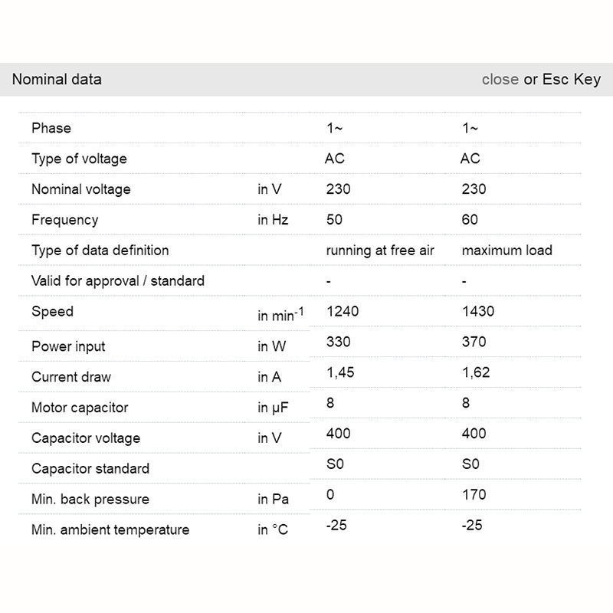The height and width of the screenshot is (613, 613).
Task: Select the running at free air cell
Action: point(380,251)
